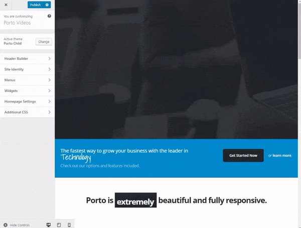Viewport: 301px width, 228px height.
Task: Expand Header Builder chevron
Action: pyautogui.click(x=49, y=58)
